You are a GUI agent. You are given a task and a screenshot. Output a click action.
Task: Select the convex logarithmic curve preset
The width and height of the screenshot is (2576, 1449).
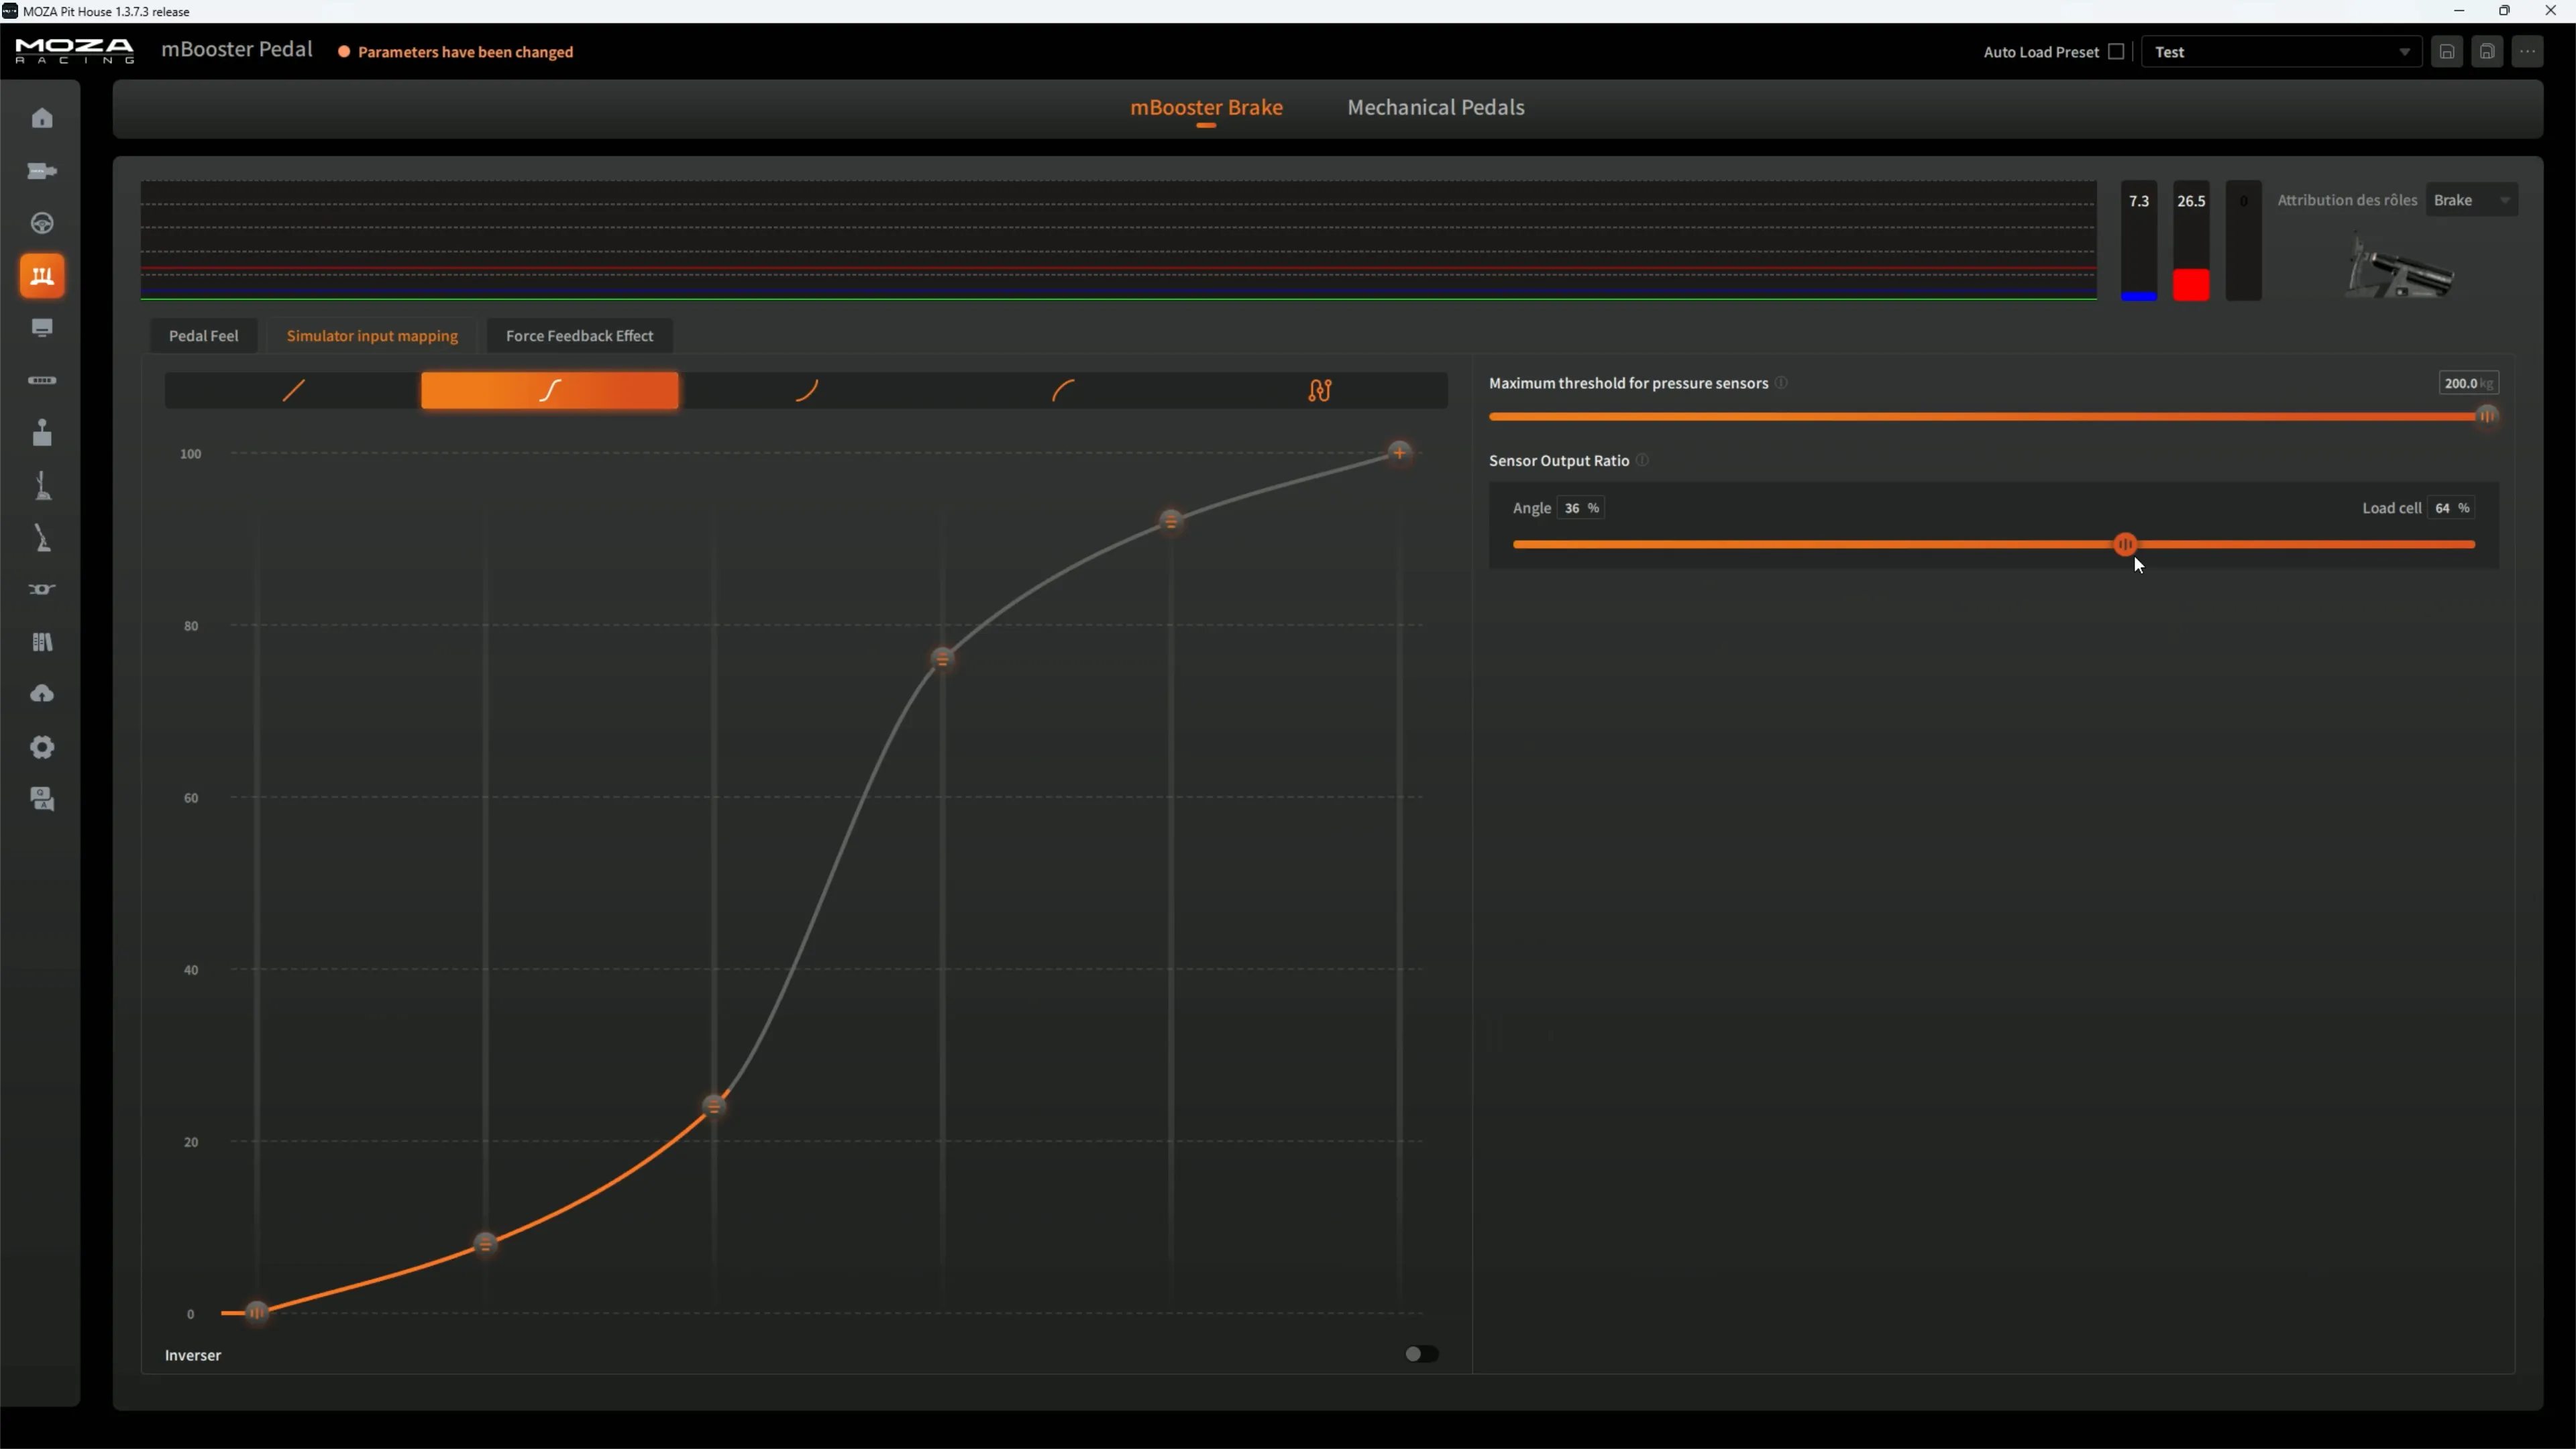1063,390
